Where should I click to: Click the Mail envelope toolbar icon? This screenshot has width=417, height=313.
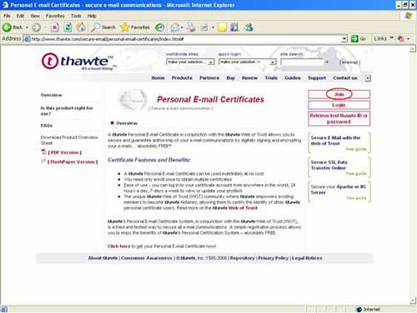174,27
